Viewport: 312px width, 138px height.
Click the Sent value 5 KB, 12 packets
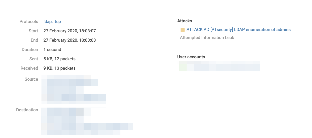pos(60,59)
